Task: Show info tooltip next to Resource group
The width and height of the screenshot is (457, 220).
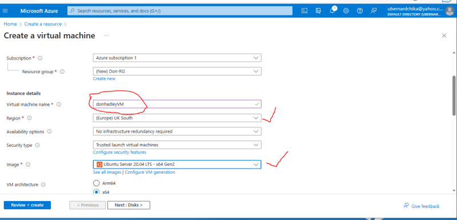Action: [x=62, y=71]
